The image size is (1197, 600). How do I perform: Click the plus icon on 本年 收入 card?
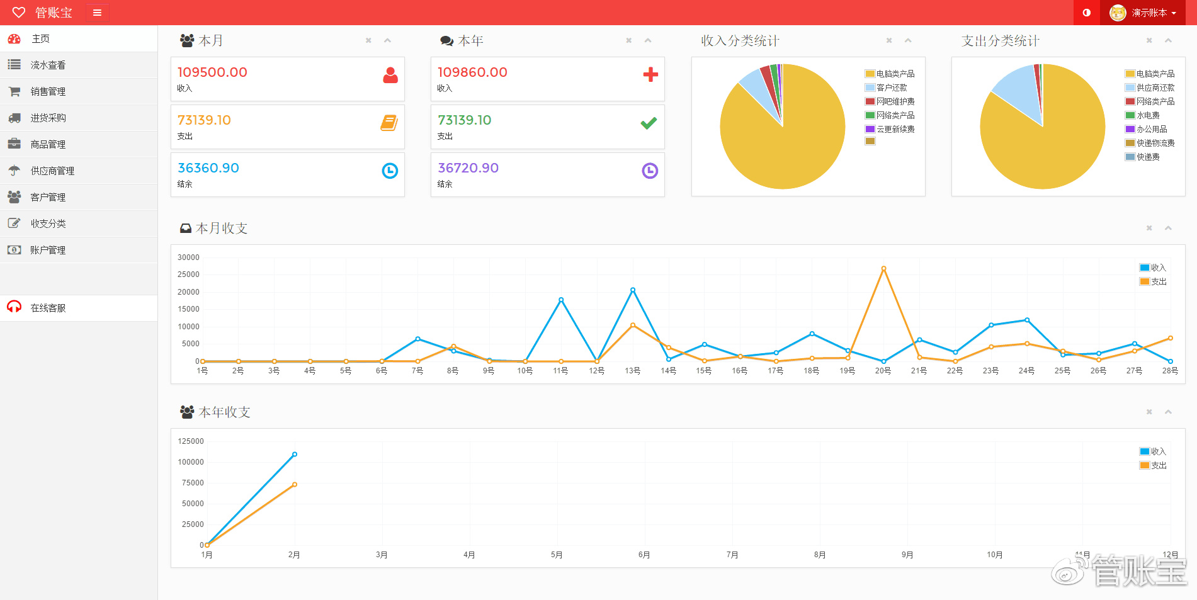[x=650, y=74]
